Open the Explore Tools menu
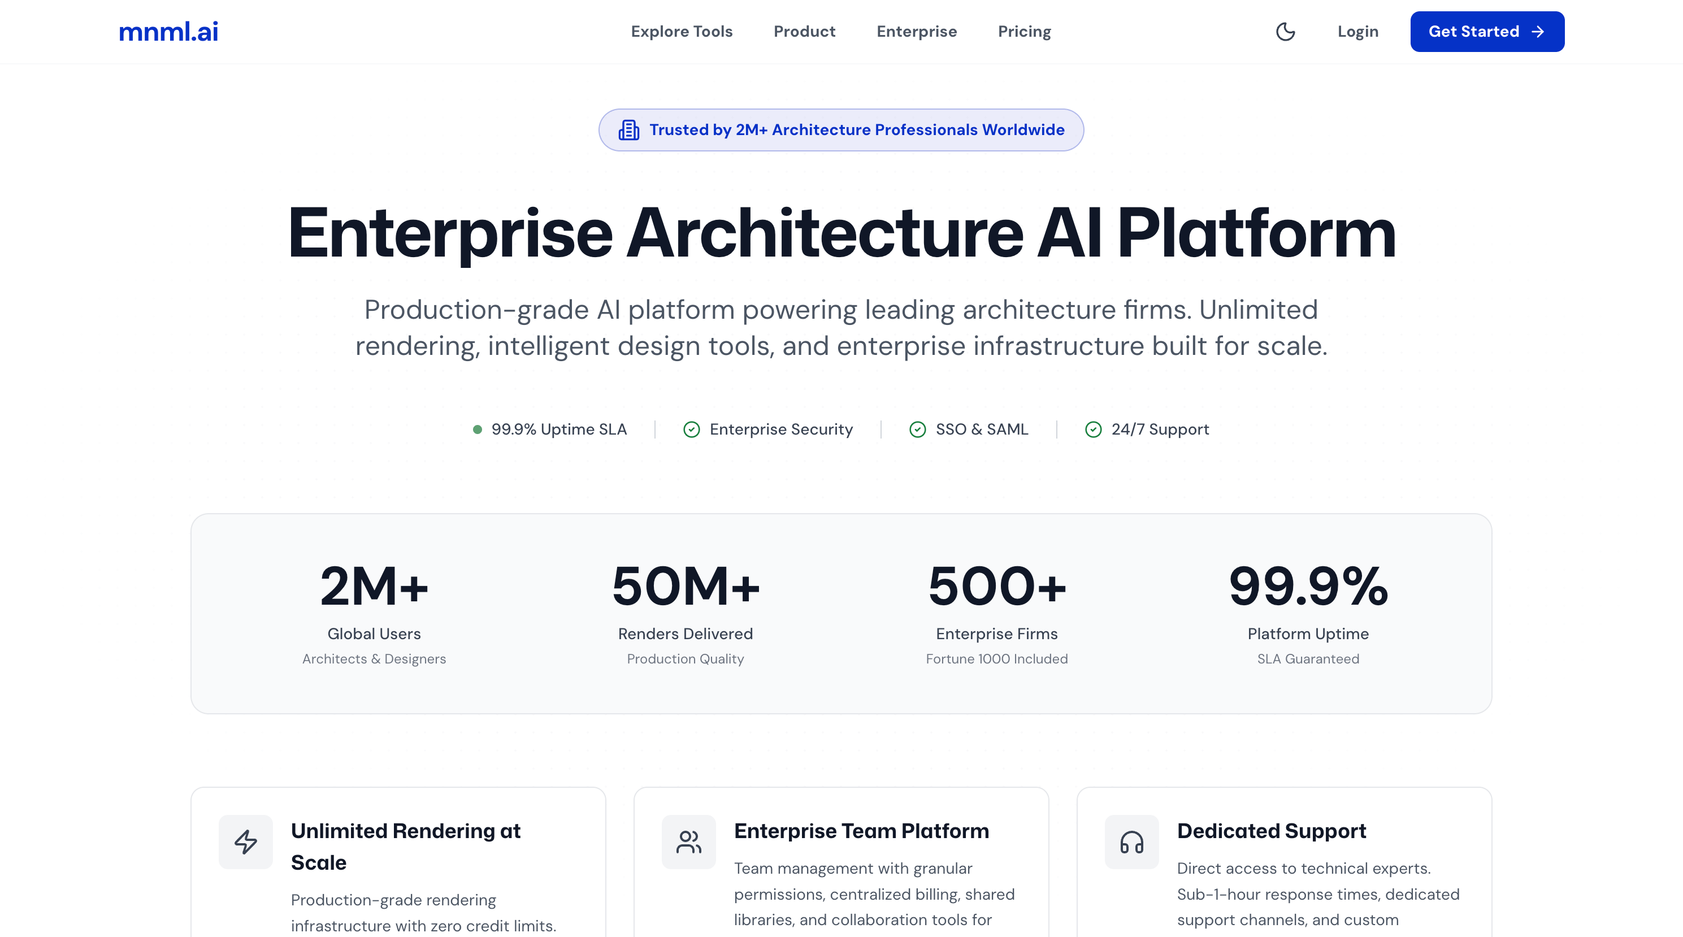 tap(682, 31)
